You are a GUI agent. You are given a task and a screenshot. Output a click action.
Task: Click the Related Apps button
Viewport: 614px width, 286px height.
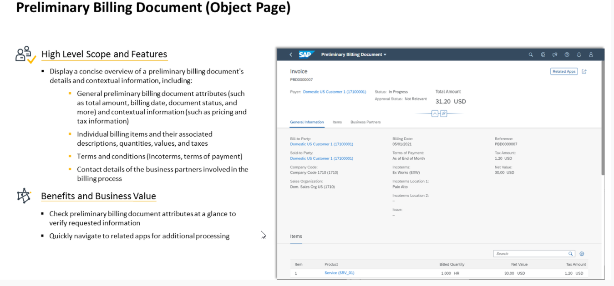point(564,71)
